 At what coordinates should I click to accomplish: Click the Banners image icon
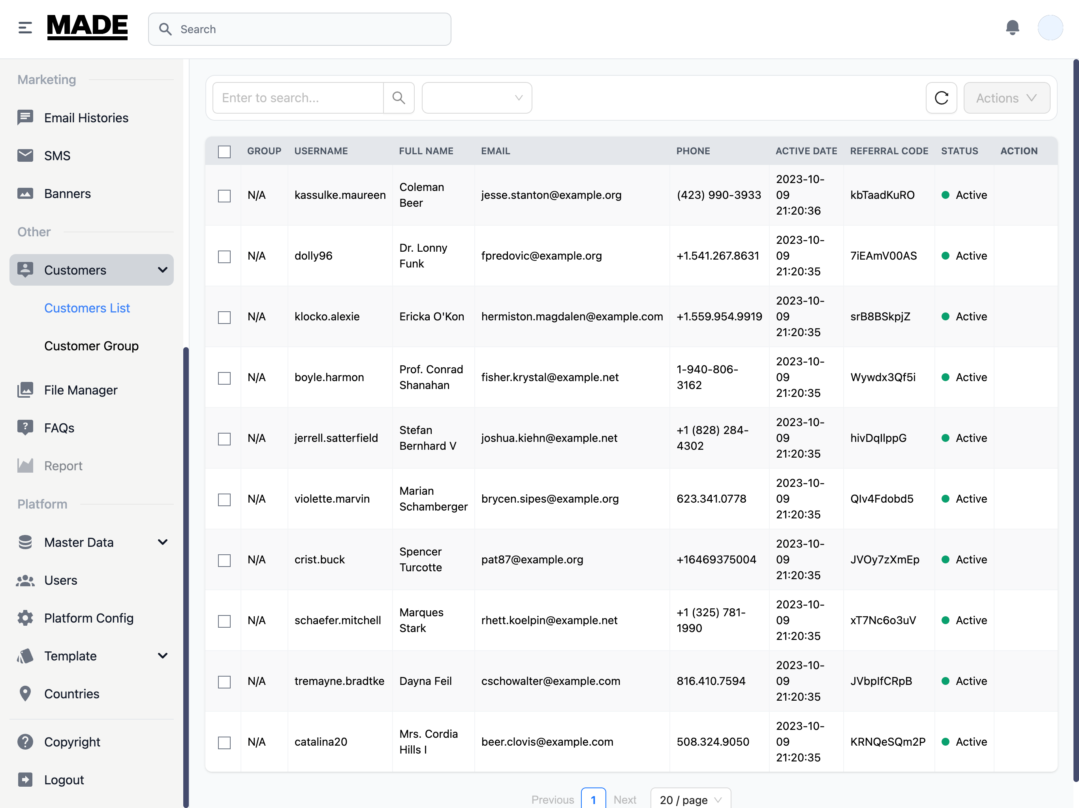pyautogui.click(x=25, y=193)
